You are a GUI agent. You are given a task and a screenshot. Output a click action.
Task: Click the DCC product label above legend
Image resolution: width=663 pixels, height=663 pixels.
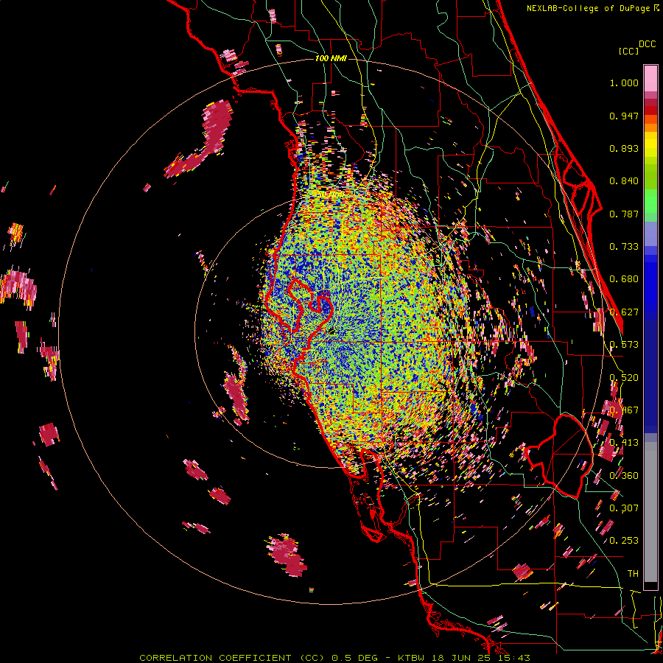click(x=647, y=44)
